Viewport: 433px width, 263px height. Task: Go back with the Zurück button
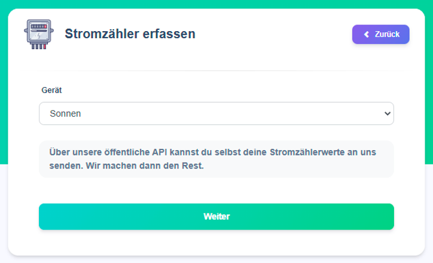click(x=380, y=35)
